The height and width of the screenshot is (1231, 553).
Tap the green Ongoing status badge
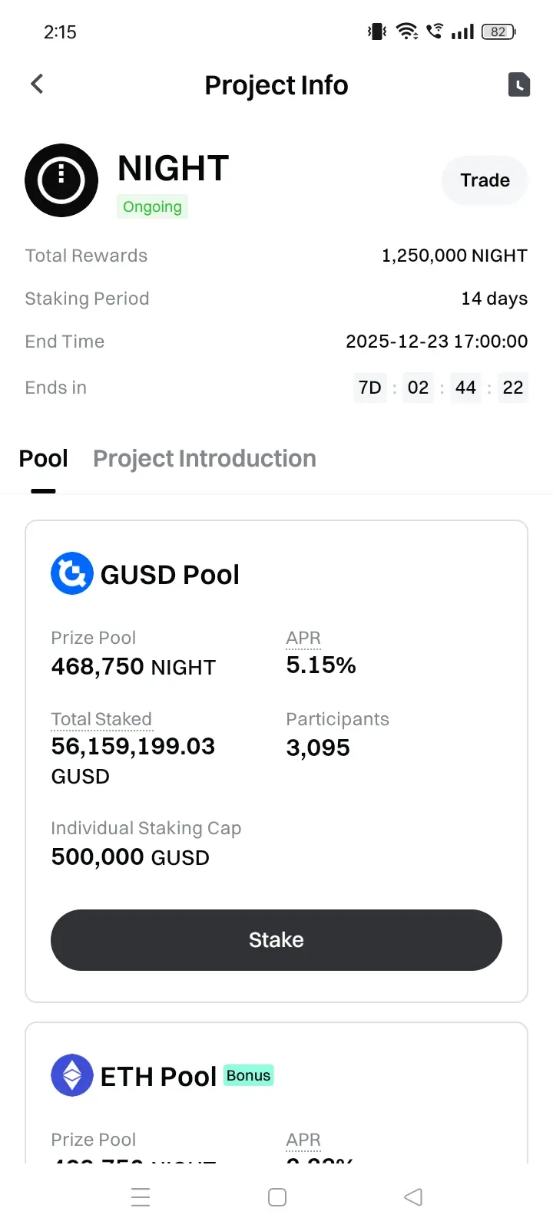152,207
